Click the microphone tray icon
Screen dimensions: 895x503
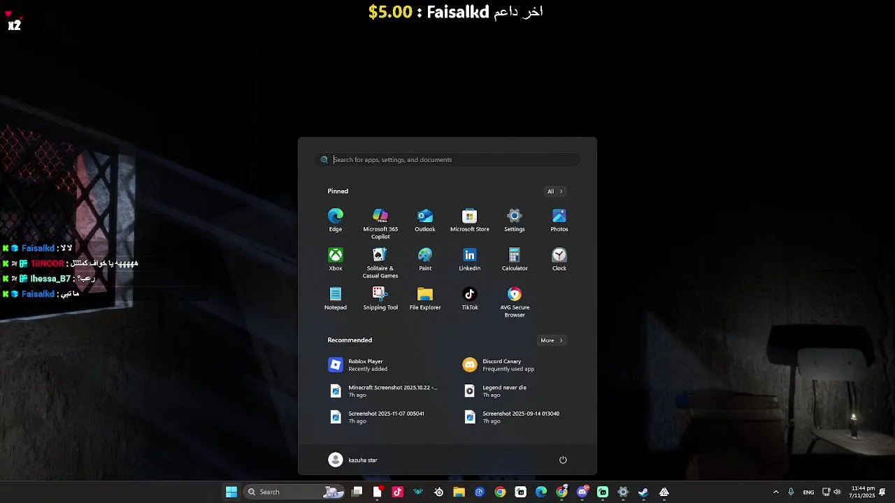(x=791, y=492)
